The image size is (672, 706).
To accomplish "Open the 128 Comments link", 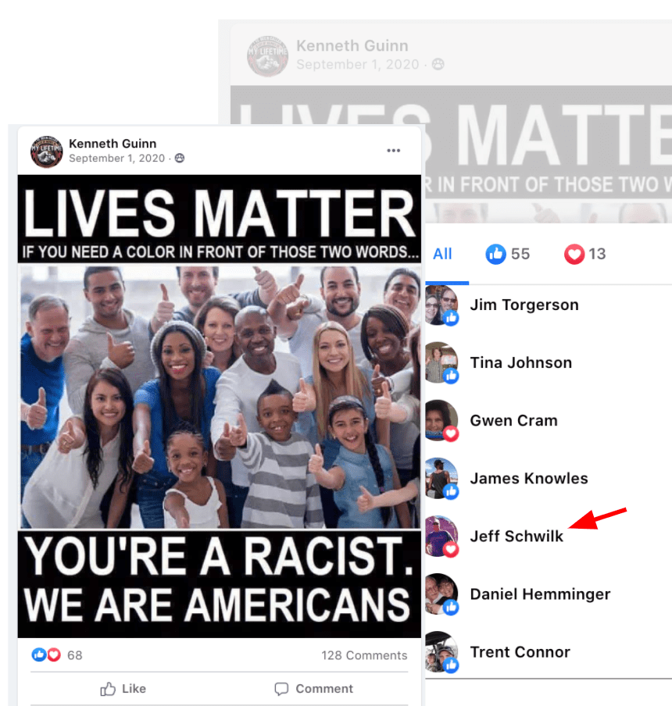I will click(x=364, y=655).
